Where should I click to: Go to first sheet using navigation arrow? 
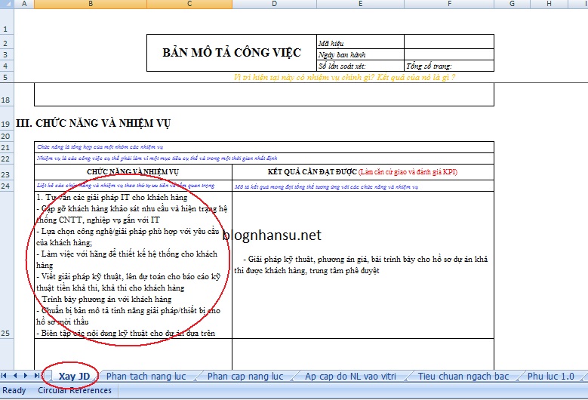[x=5, y=375]
